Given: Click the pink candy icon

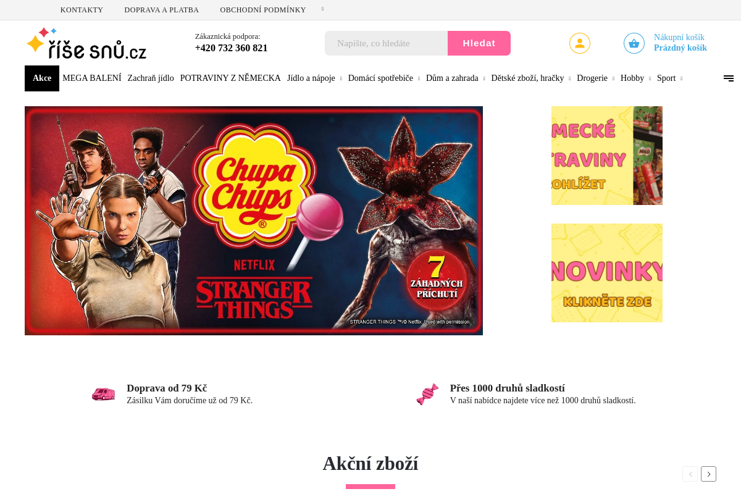Looking at the screenshot, I should pos(427,394).
